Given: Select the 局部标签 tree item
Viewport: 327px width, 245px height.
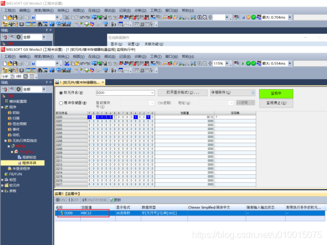Looking at the screenshot, I should [x=27, y=158].
